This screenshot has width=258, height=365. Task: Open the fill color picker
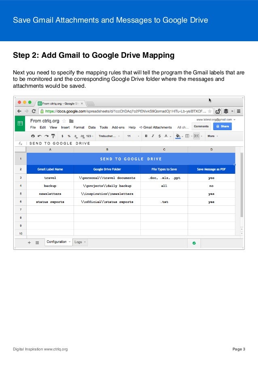pyautogui.click(x=179, y=136)
